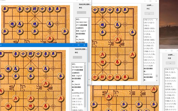Pick the red 馬 knight in 执红 window

pyautogui.click(x=117, y=62)
